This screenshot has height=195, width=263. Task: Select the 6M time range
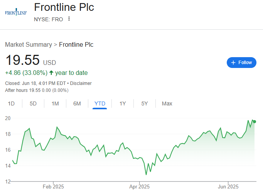tap(77, 103)
